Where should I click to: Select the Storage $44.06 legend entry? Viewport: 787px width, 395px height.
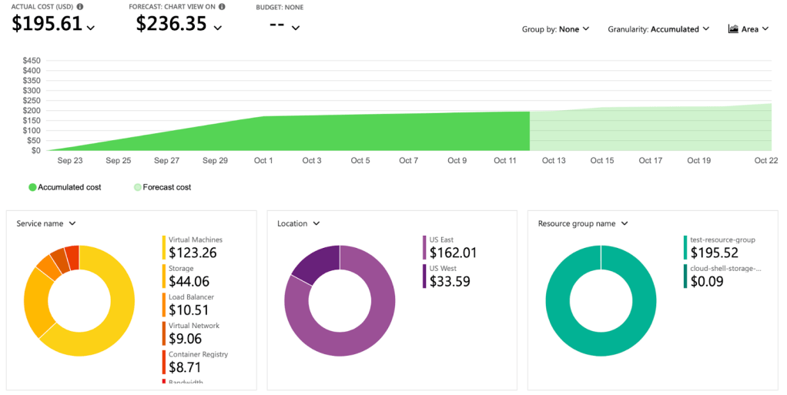point(189,276)
